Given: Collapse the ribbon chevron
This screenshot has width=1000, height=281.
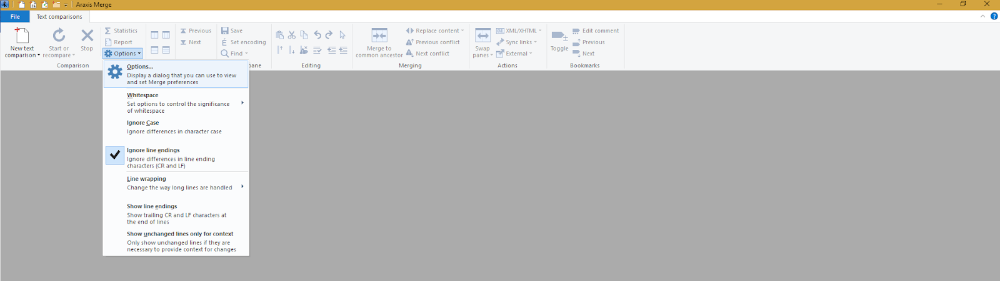Looking at the screenshot, I should (x=982, y=16).
